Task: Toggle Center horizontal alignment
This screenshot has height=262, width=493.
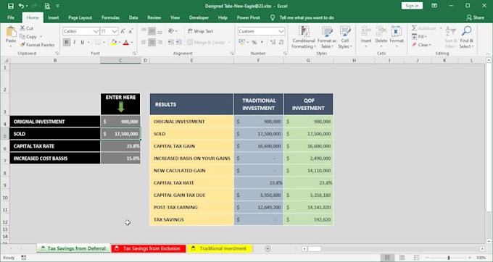Action: point(152,42)
